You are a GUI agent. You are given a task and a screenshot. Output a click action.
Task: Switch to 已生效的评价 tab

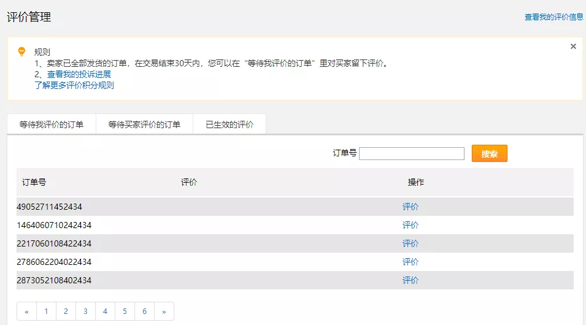click(x=229, y=124)
